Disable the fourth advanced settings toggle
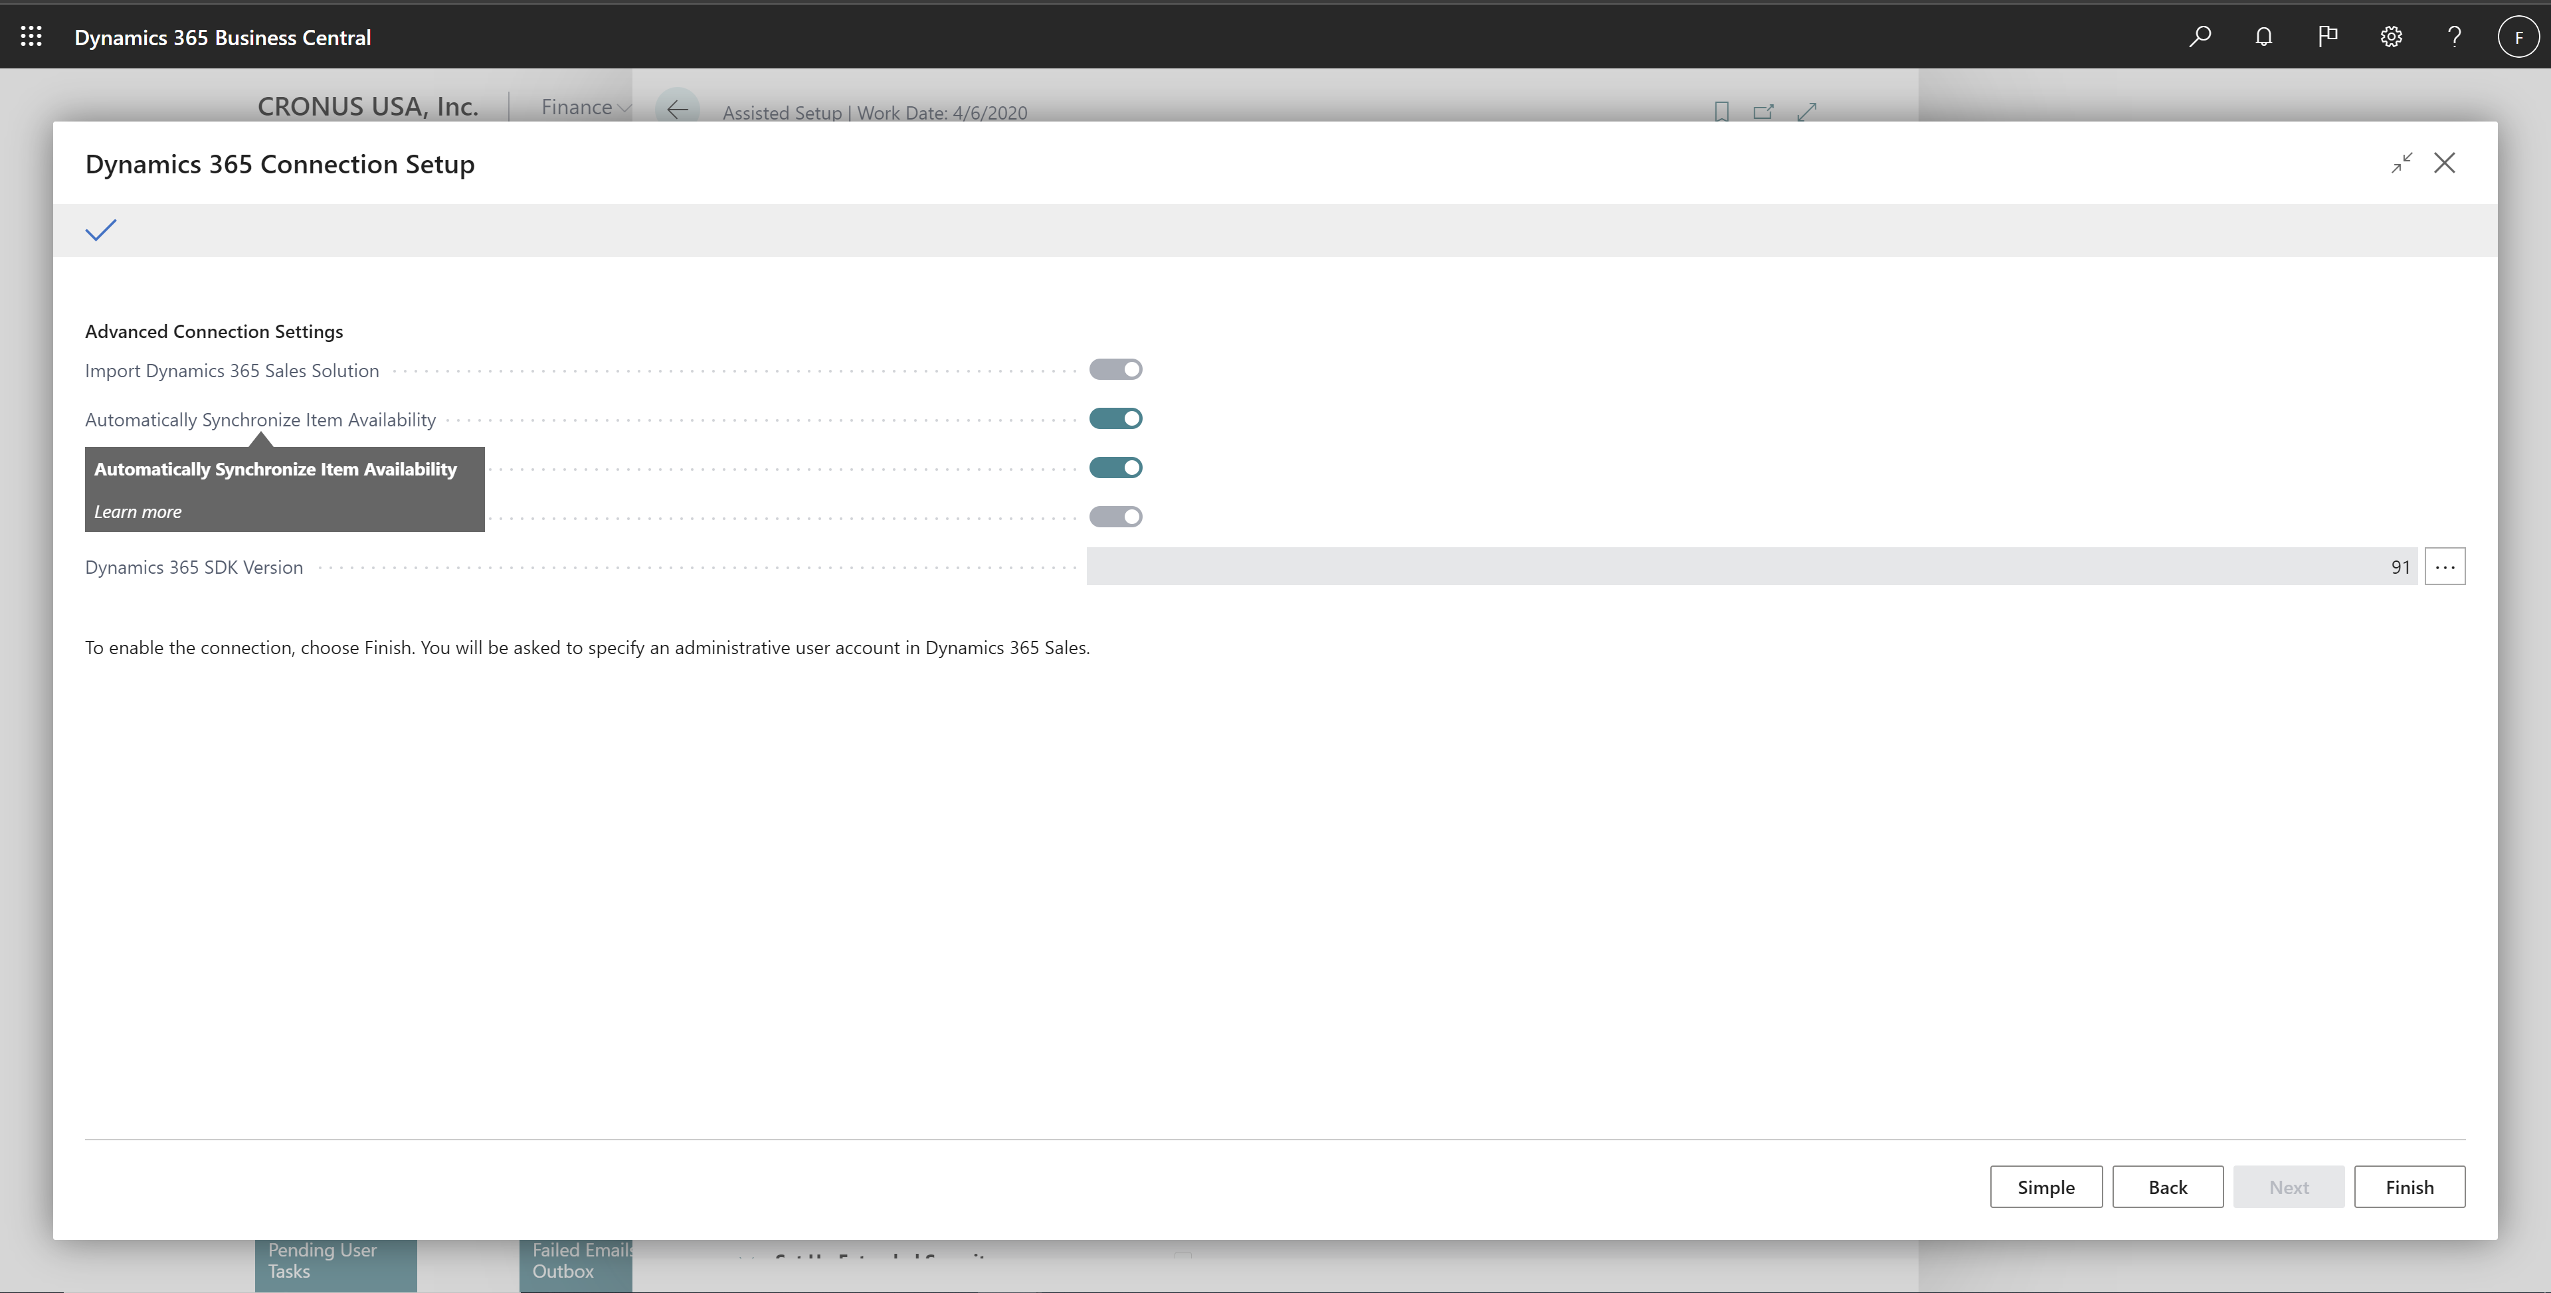This screenshot has width=2551, height=1293. click(1115, 516)
